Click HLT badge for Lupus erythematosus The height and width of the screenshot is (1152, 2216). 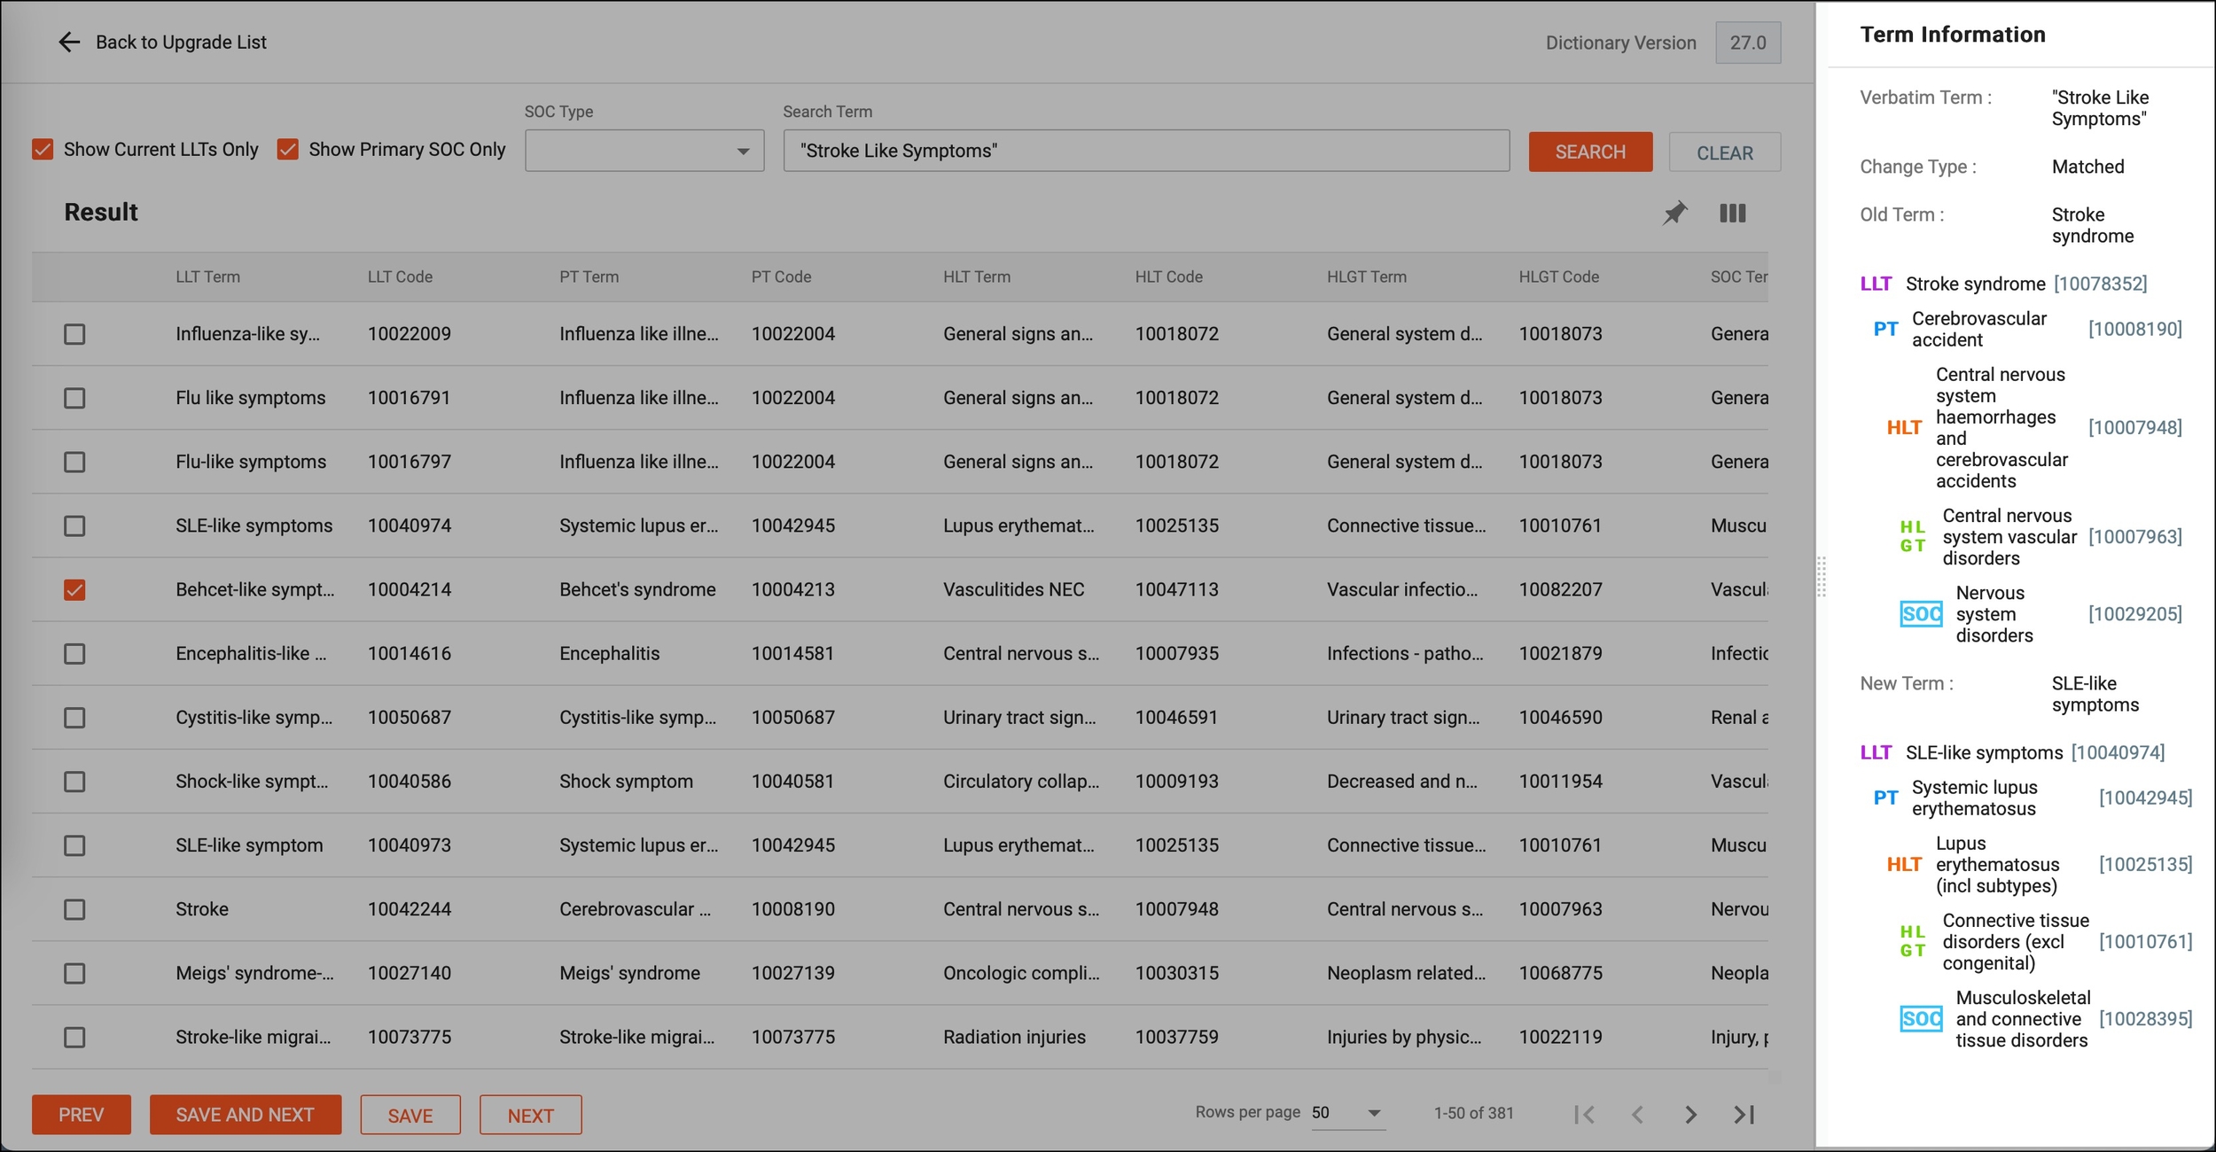click(x=1904, y=864)
